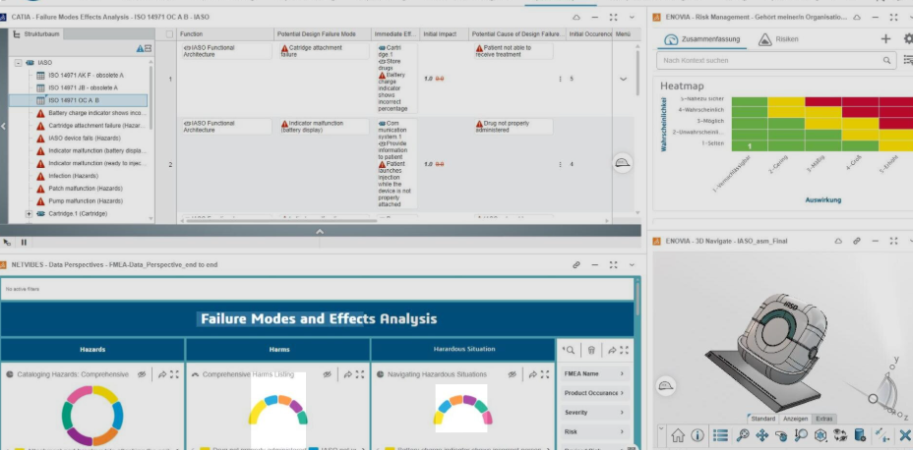Switch to the Risiken tab
The image size is (913, 450).
point(779,39)
